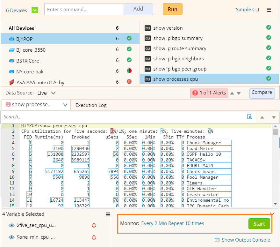Click the output vertical scrollbar thumb
Viewport: 280px width, 247px height.
click(x=276, y=132)
